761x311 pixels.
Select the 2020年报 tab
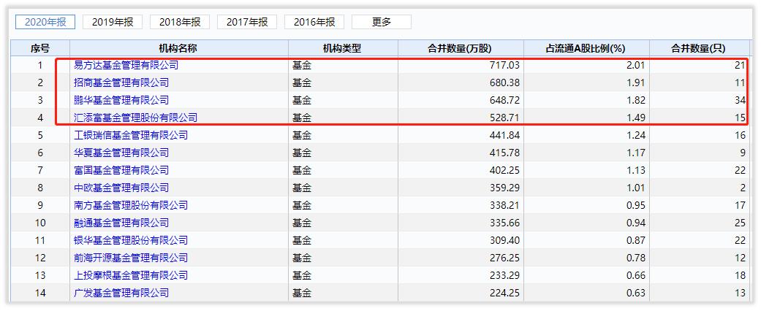point(45,22)
